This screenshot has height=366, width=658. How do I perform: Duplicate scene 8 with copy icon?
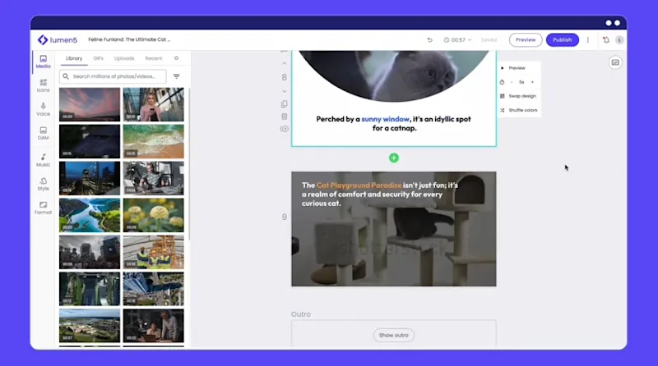click(x=285, y=104)
